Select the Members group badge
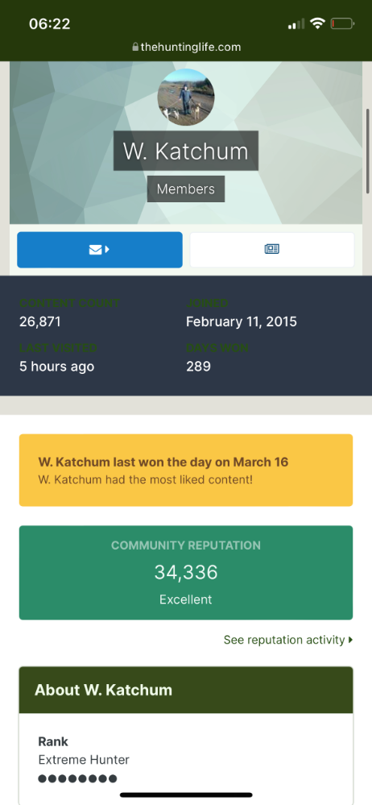 pyautogui.click(x=186, y=189)
